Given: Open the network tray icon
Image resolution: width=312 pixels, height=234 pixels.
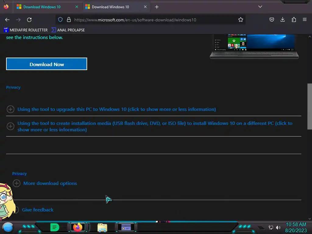Looking at the screenshot, I should [x=271, y=227].
